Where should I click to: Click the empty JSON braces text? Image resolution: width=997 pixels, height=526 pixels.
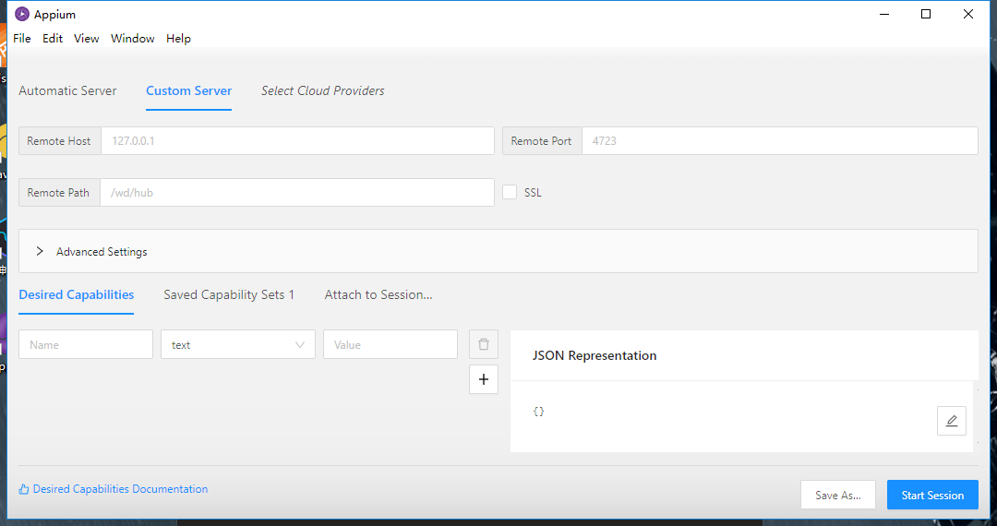click(538, 411)
